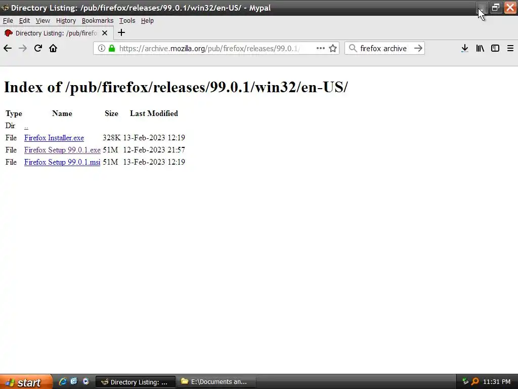518x389 pixels.
Task: Download Firefox Setup 99.0.1.msi link
Action: [x=62, y=162]
